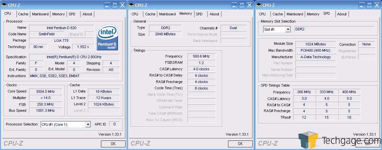Image resolution: width=382 pixels, height=150 pixels.
Task: Select the Memory tab in the middle window
Action: click(186, 14)
